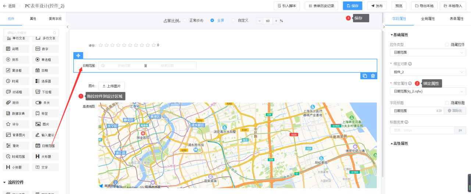Click info icon next to 标题宽度
The height and width of the screenshot is (194, 471).
406,122
